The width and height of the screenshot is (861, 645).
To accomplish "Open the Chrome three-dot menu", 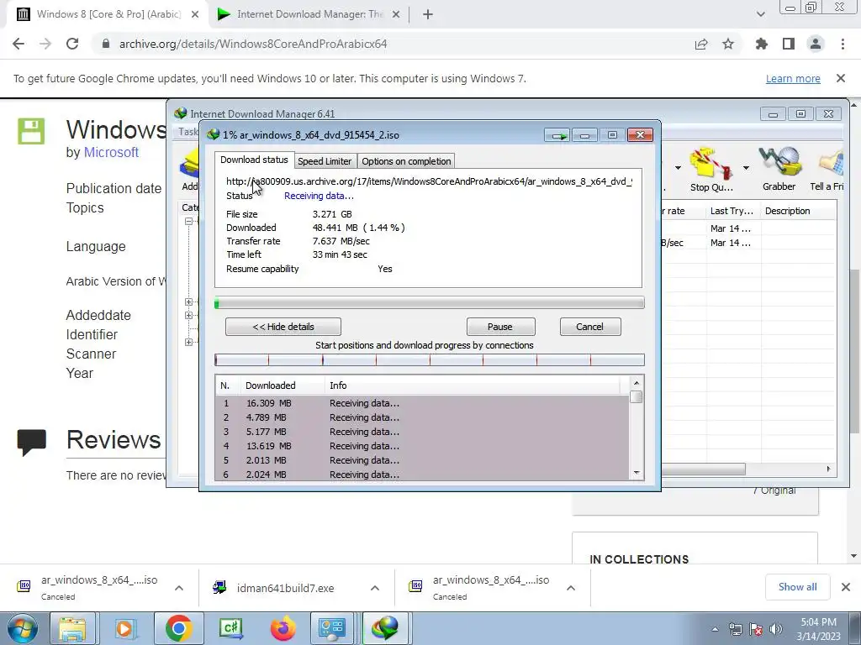I will (843, 44).
